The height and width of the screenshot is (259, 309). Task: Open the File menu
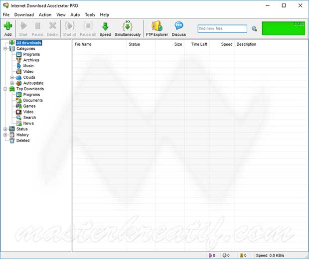tap(6, 14)
